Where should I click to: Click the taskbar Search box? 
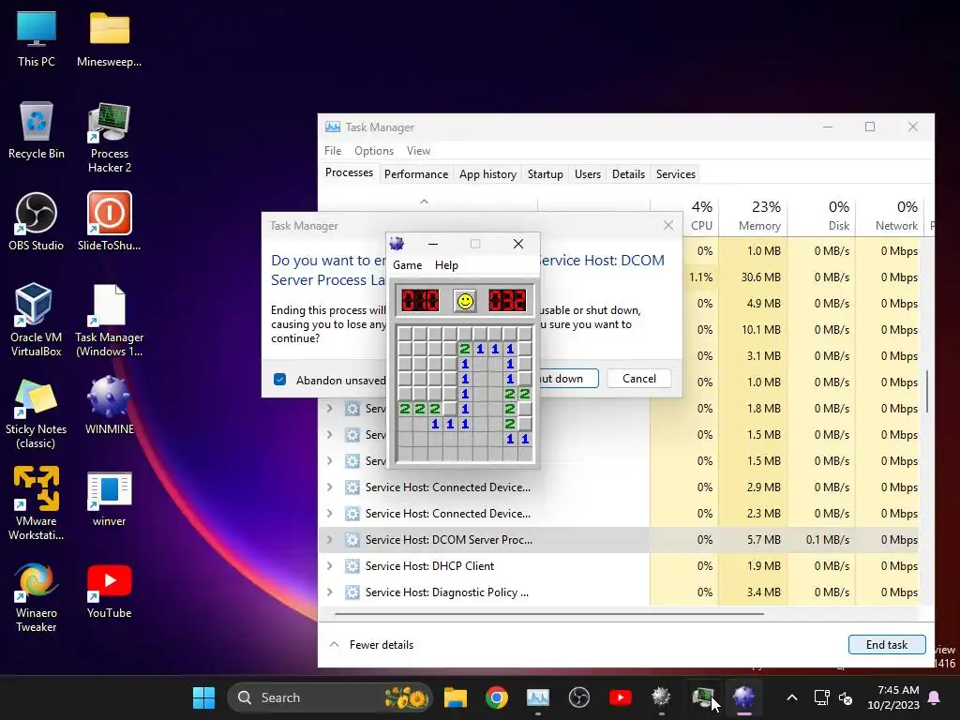(330, 697)
